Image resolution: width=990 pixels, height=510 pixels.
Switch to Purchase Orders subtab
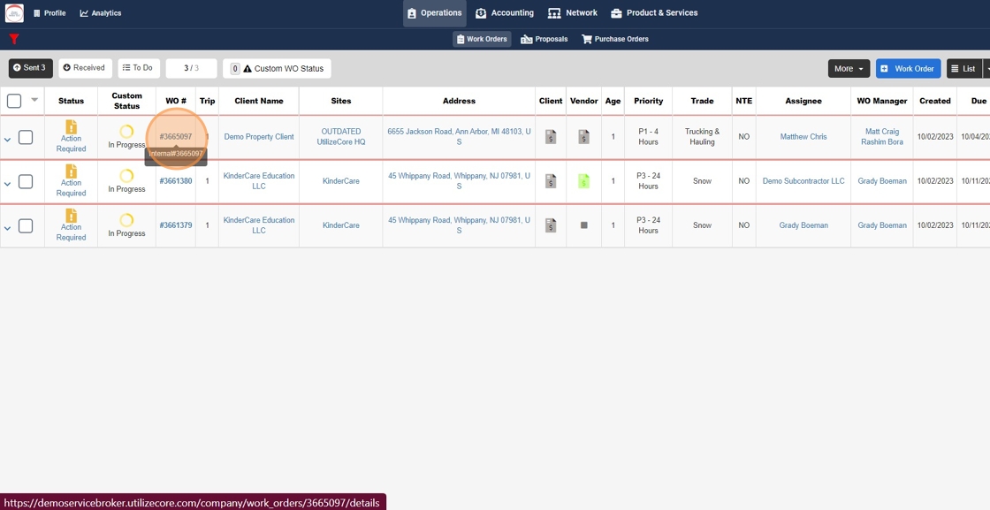[615, 39]
